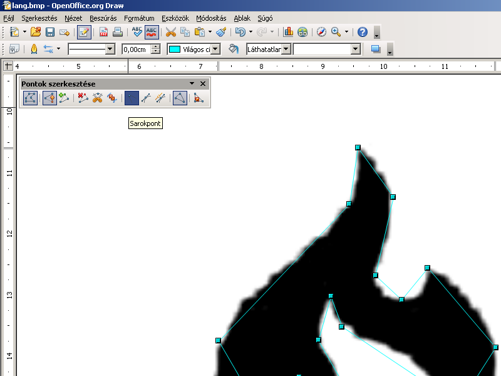This screenshot has width=501, height=376.
Task: Click the Eliminate Points icon
Action: click(x=199, y=98)
